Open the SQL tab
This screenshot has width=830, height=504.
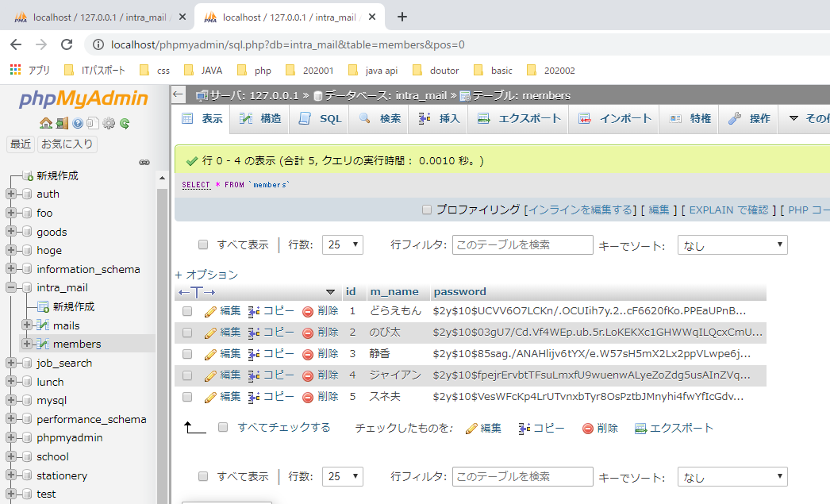point(320,118)
